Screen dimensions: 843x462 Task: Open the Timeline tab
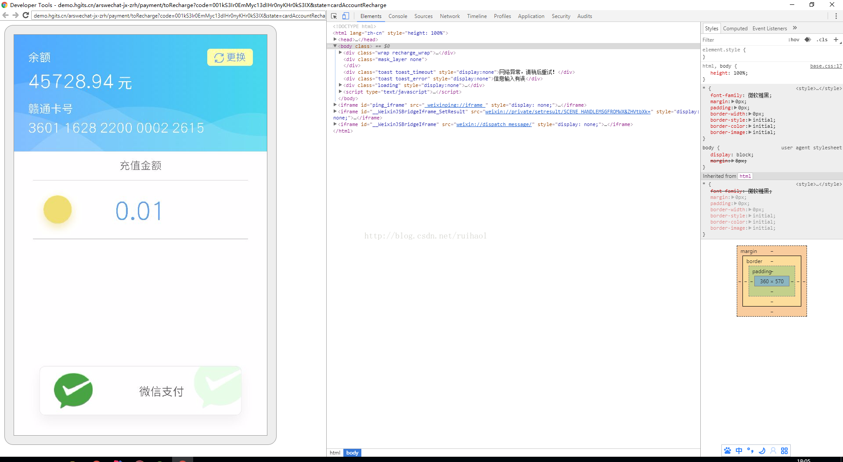[x=477, y=16]
